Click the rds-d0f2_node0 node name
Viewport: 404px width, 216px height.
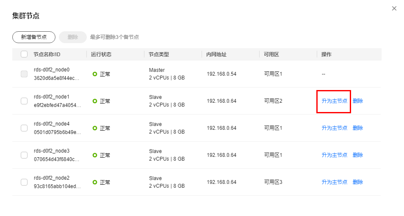click(52, 70)
